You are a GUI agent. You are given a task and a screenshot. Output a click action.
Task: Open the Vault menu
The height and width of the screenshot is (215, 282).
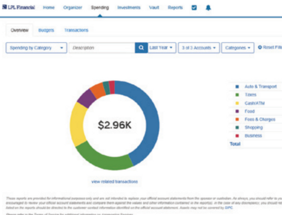click(154, 7)
